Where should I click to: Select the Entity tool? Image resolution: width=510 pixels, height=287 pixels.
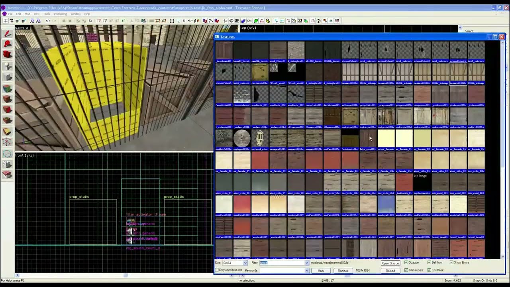(7, 67)
